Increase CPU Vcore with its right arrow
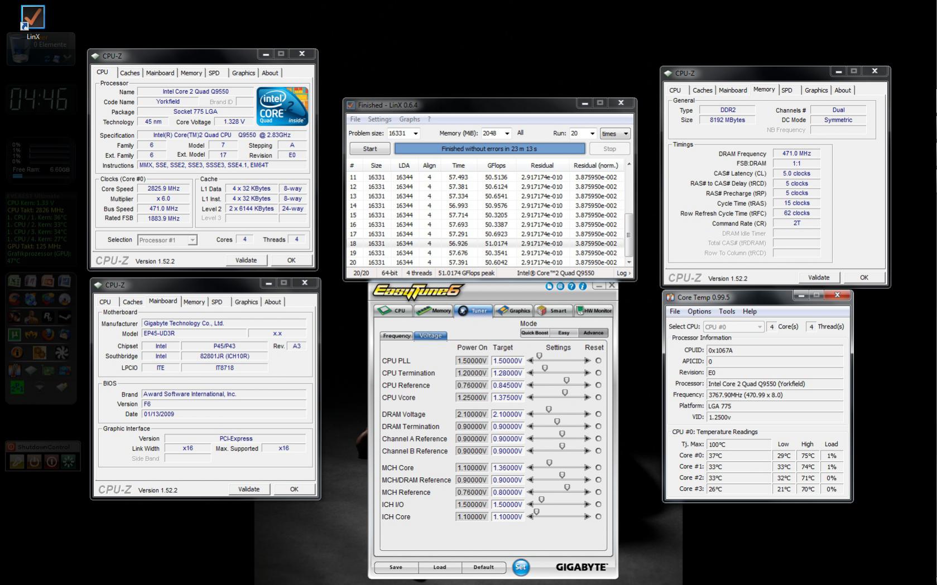The width and height of the screenshot is (937, 585). click(587, 398)
